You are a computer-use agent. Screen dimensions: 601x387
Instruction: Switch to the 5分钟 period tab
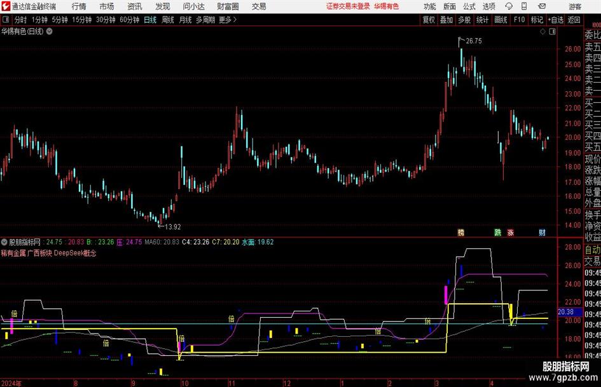[x=60, y=20]
